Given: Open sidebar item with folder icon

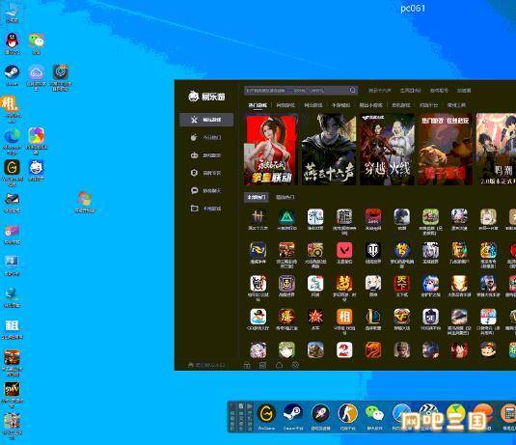Looking at the screenshot, I should [x=206, y=209].
